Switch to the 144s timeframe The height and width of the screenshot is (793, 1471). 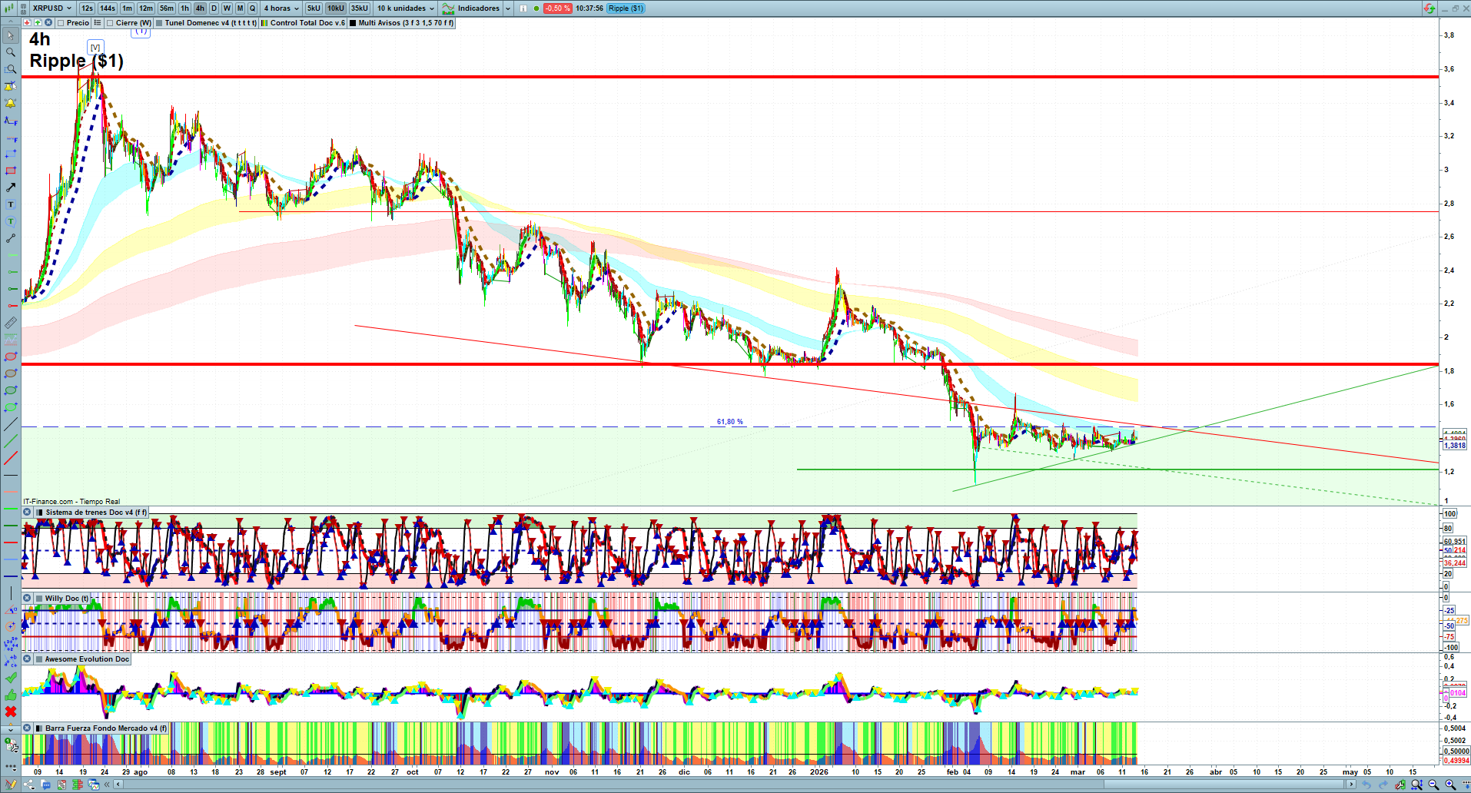(108, 8)
